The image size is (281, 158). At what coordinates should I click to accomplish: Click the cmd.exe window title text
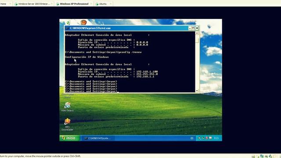pyautogui.click(x=90, y=28)
